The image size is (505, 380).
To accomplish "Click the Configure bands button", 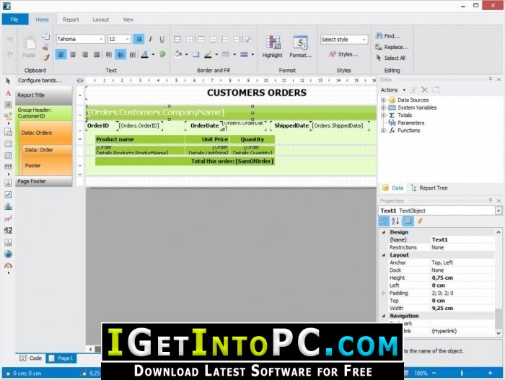I will tap(40, 81).
